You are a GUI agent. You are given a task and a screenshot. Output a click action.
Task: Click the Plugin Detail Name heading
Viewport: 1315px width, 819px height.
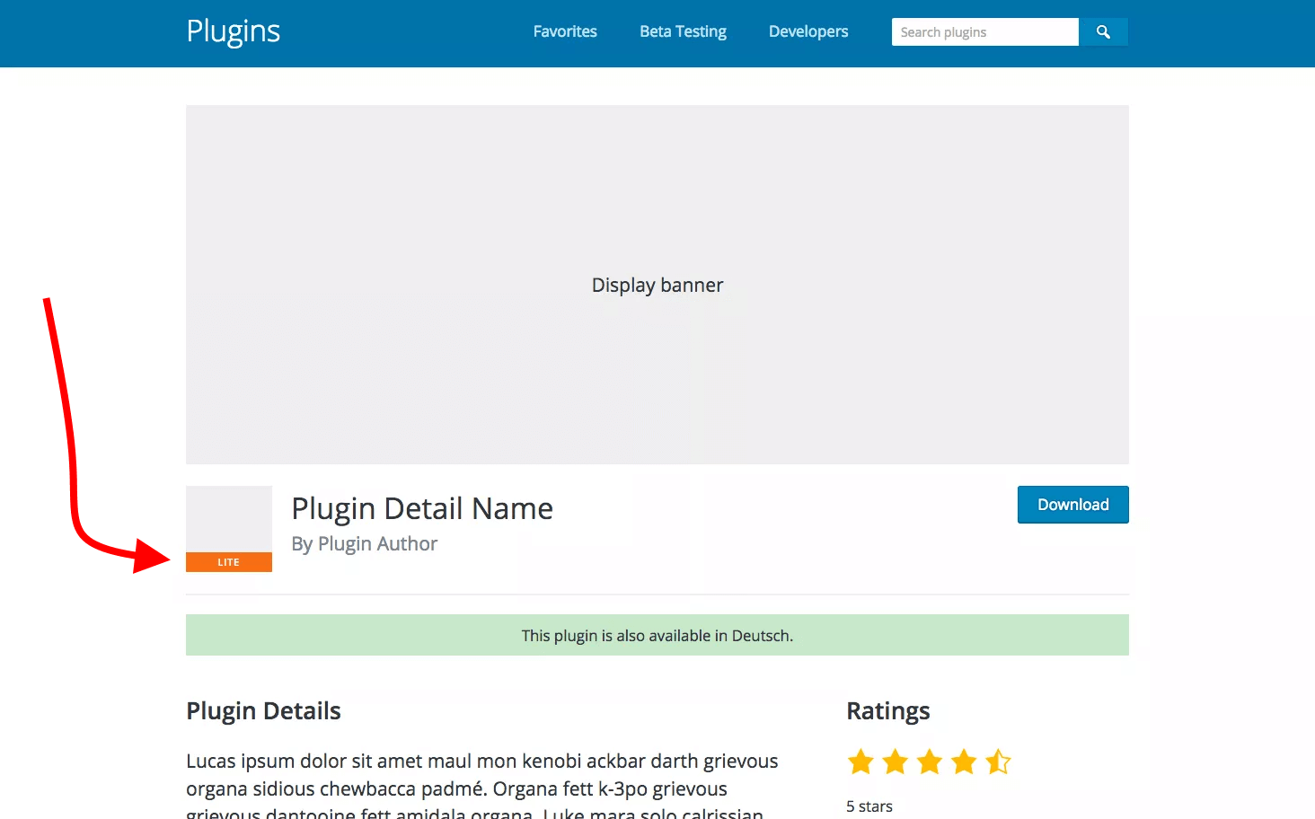point(422,508)
